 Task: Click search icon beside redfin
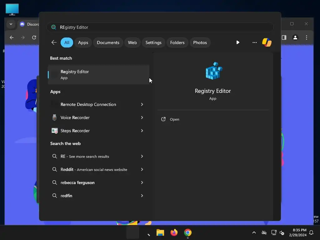(x=54, y=196)
